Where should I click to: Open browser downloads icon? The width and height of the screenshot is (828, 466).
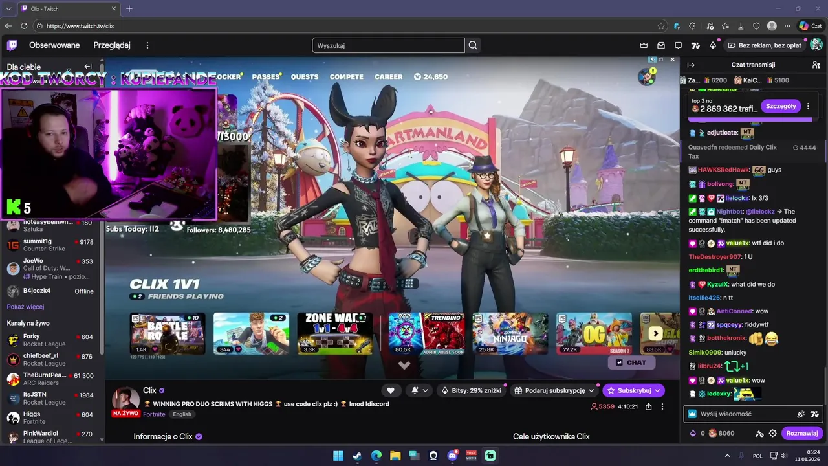(x=741, y=26)
